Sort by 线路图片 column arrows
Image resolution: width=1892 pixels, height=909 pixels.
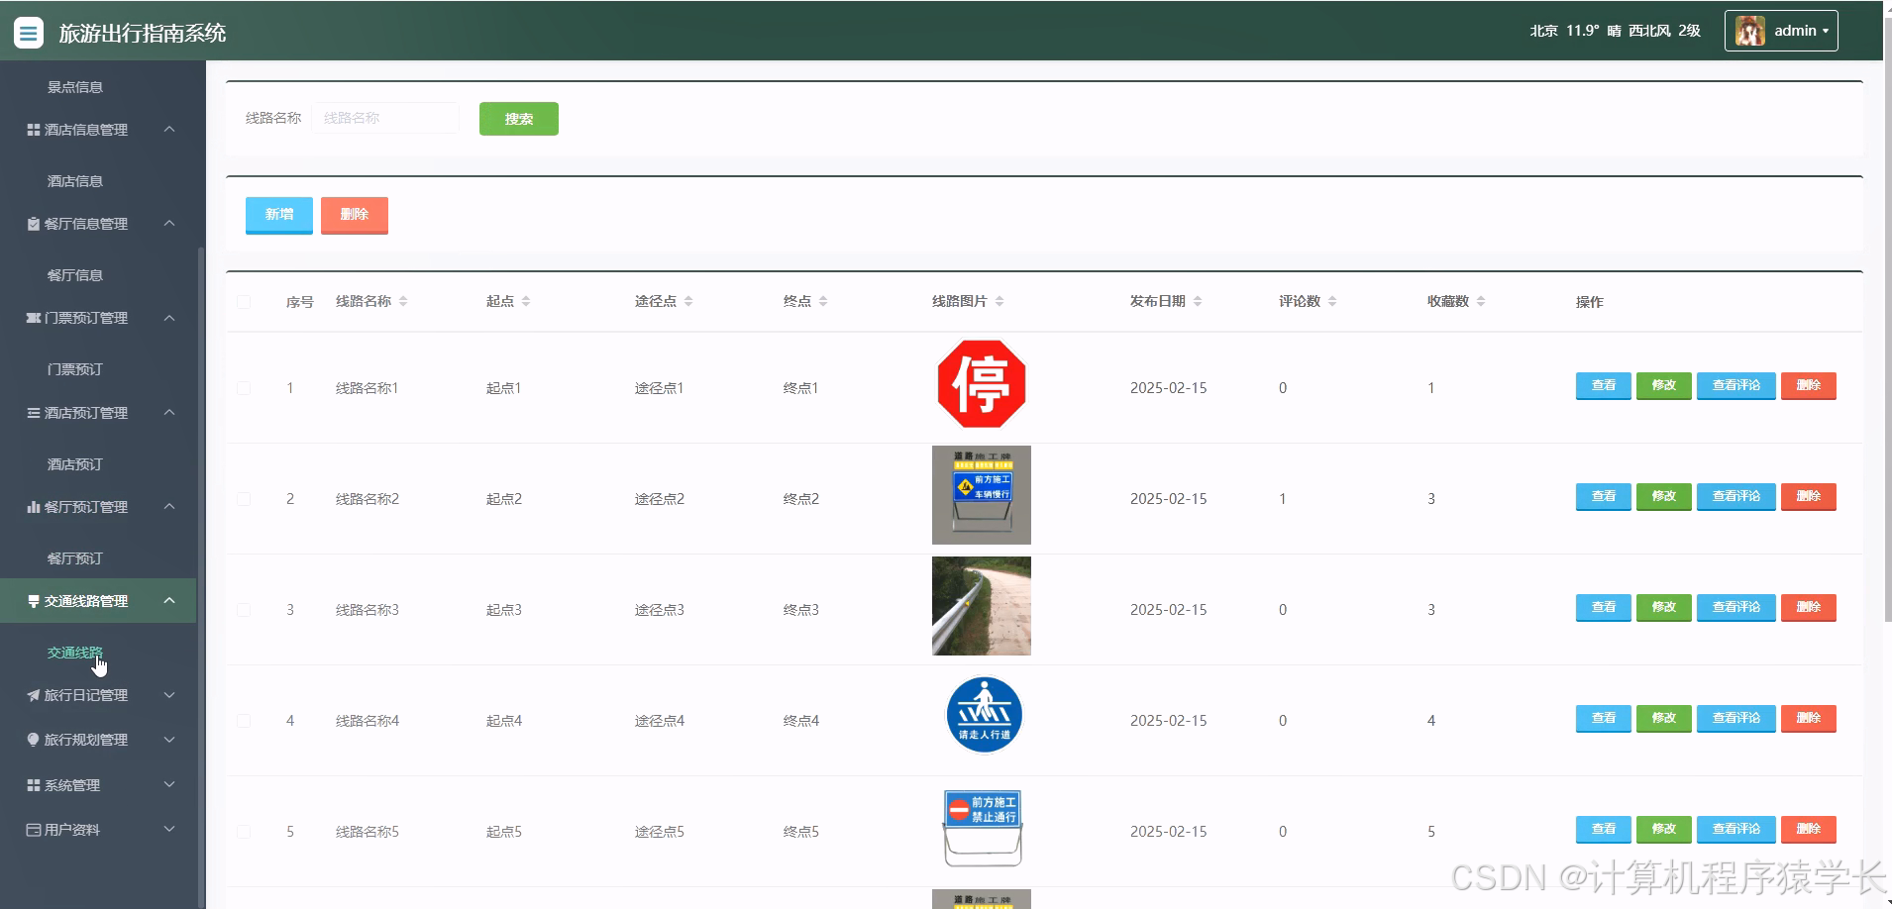click(x=999, y=301)
